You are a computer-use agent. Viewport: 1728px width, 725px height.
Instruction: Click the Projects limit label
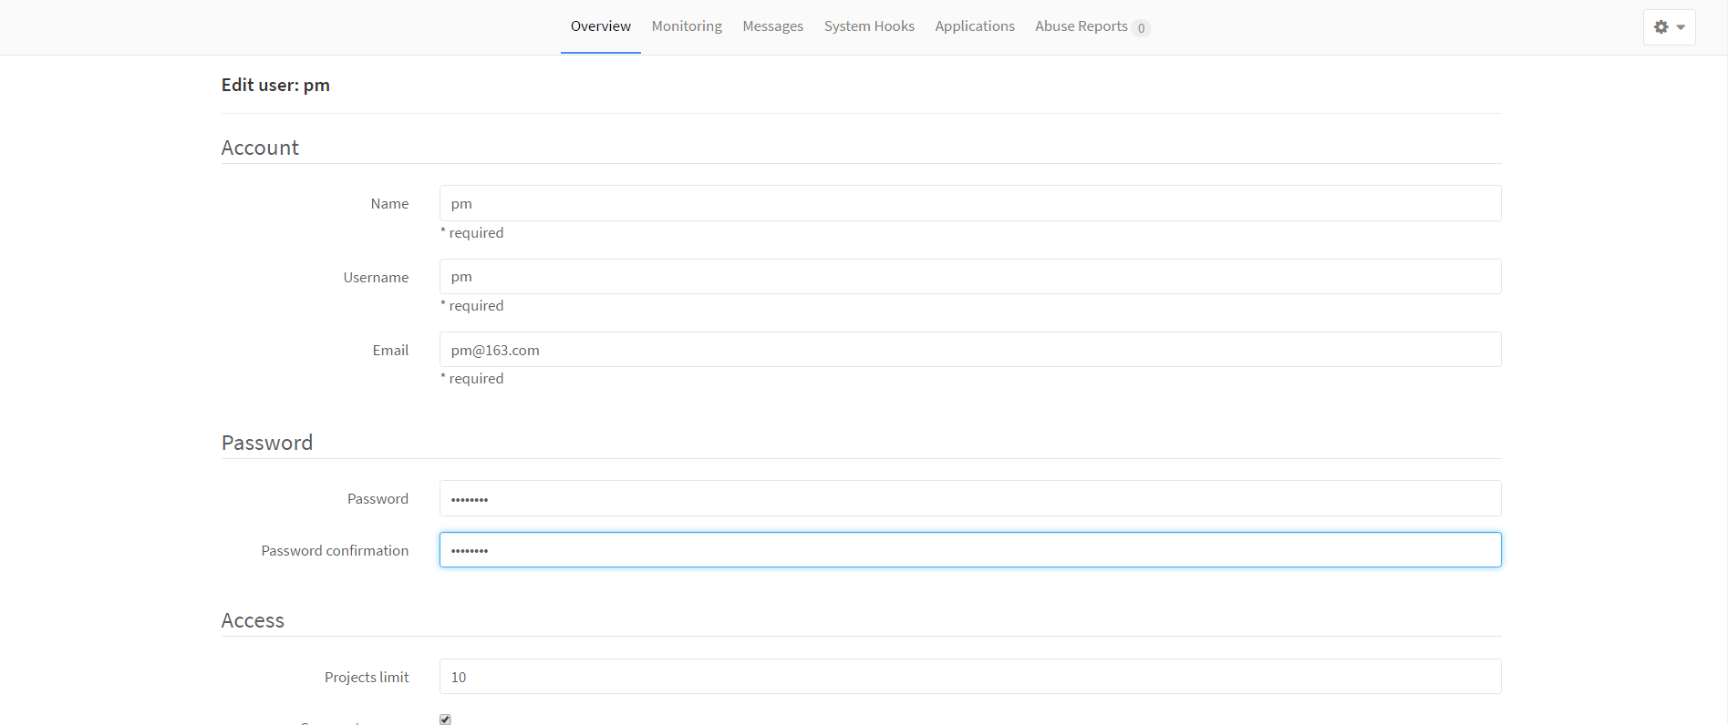pyautogui.click(x=367, y=678)
